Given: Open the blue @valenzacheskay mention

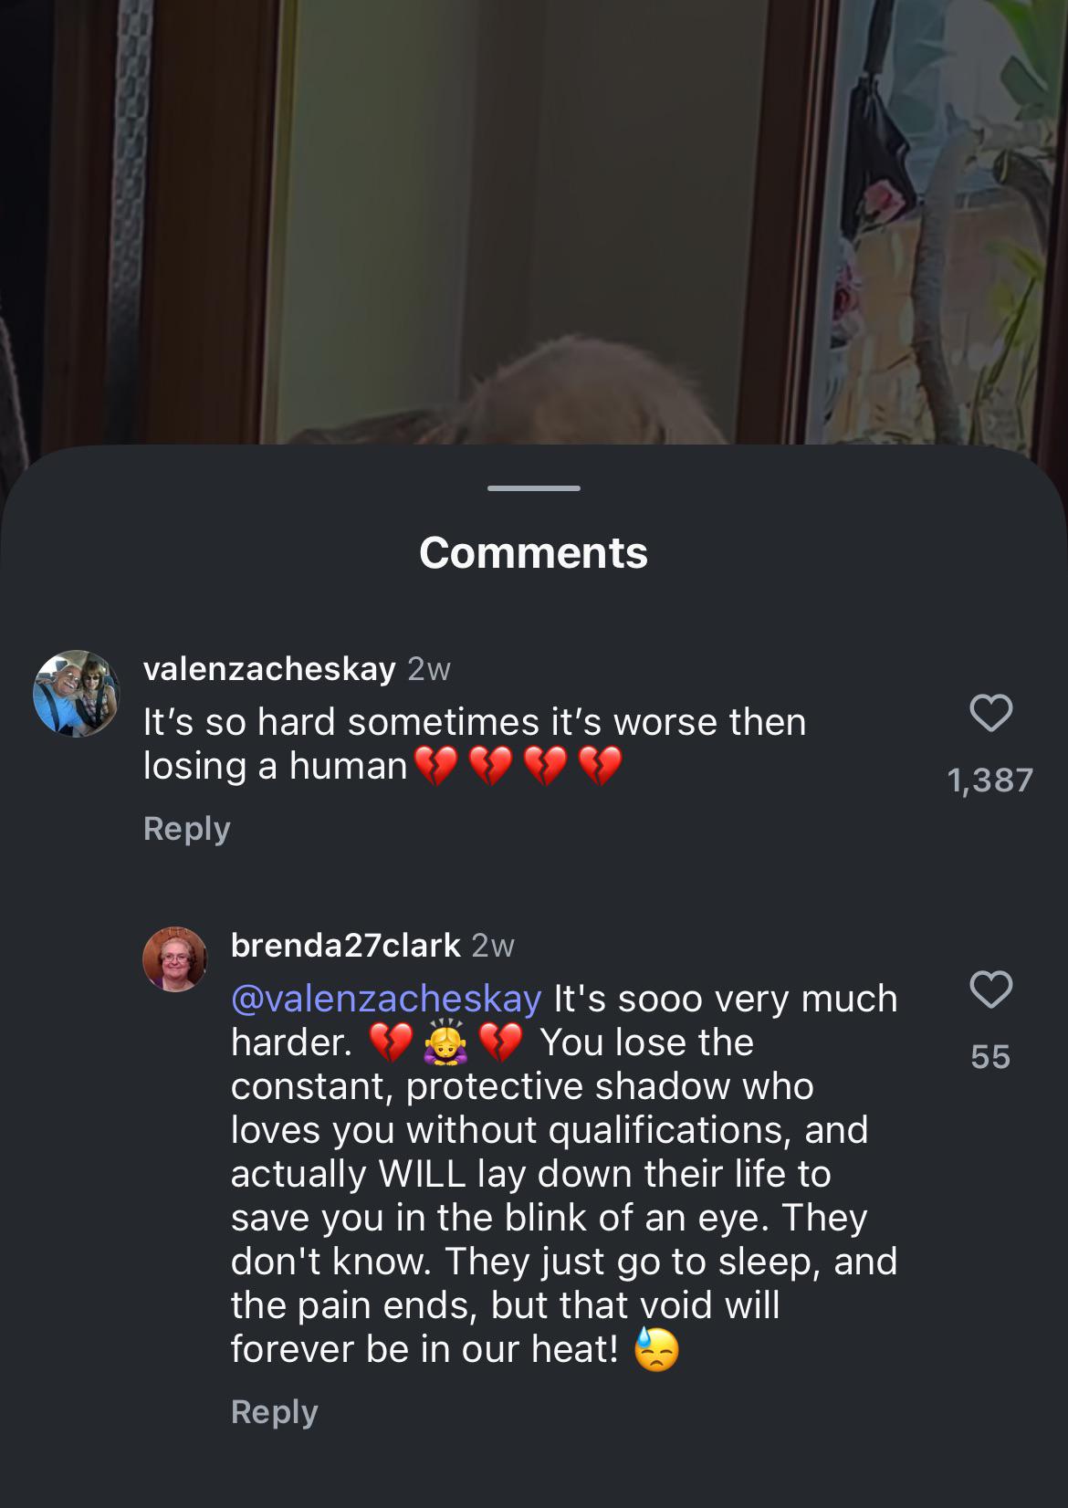Looking at the screenshot, I should 386,999.
